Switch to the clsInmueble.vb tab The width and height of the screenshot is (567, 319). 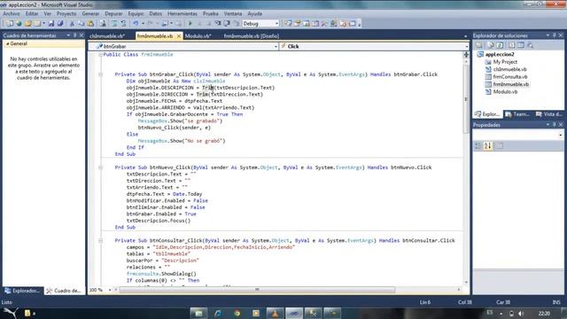click(107, 36)
